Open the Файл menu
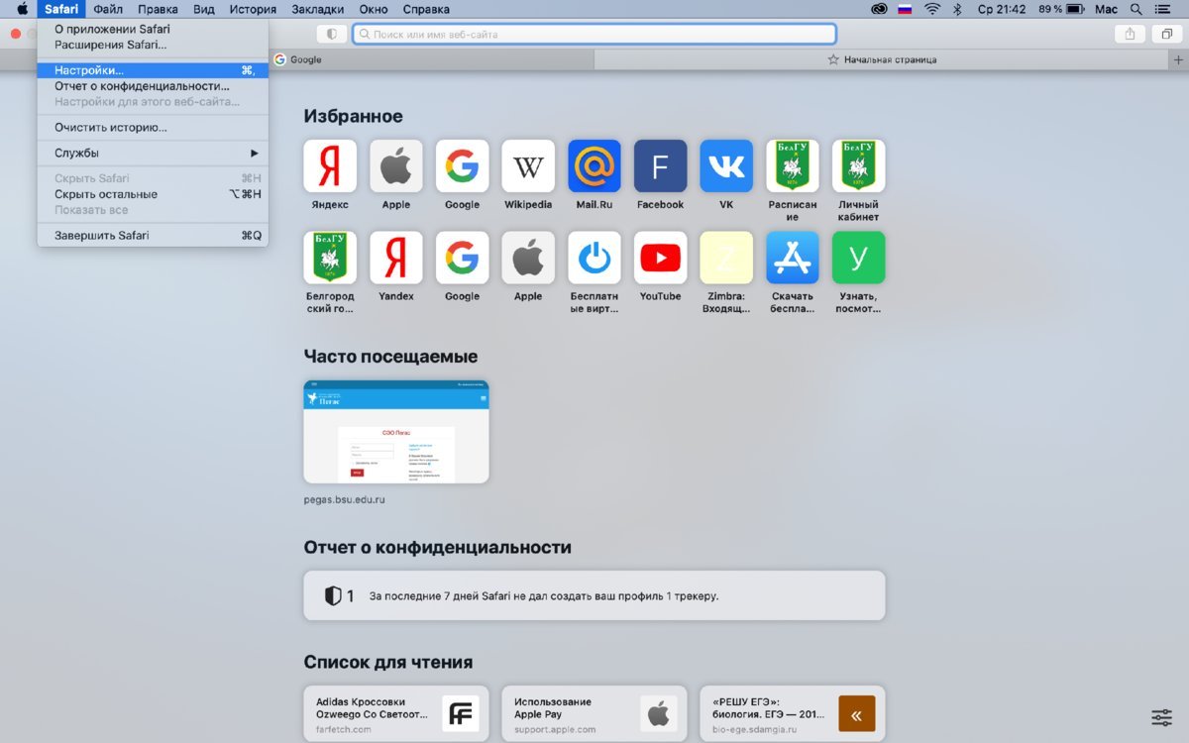The height and width of the screenshot is (743, 1189). (x=108, y=9)
